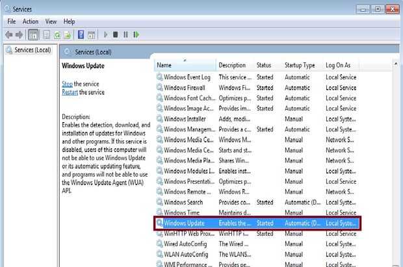Click 'Windows M...' description cell
The image size is (403, 267).
(235, 140)
